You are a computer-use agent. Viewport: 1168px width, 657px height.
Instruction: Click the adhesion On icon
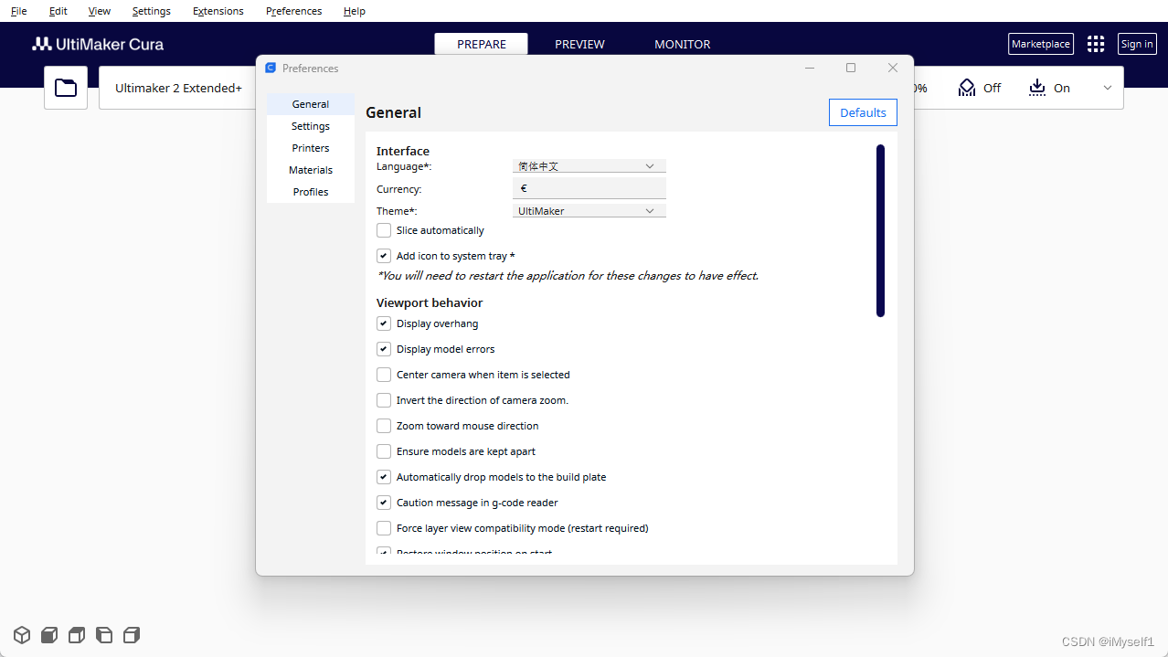pos(1036,88)
